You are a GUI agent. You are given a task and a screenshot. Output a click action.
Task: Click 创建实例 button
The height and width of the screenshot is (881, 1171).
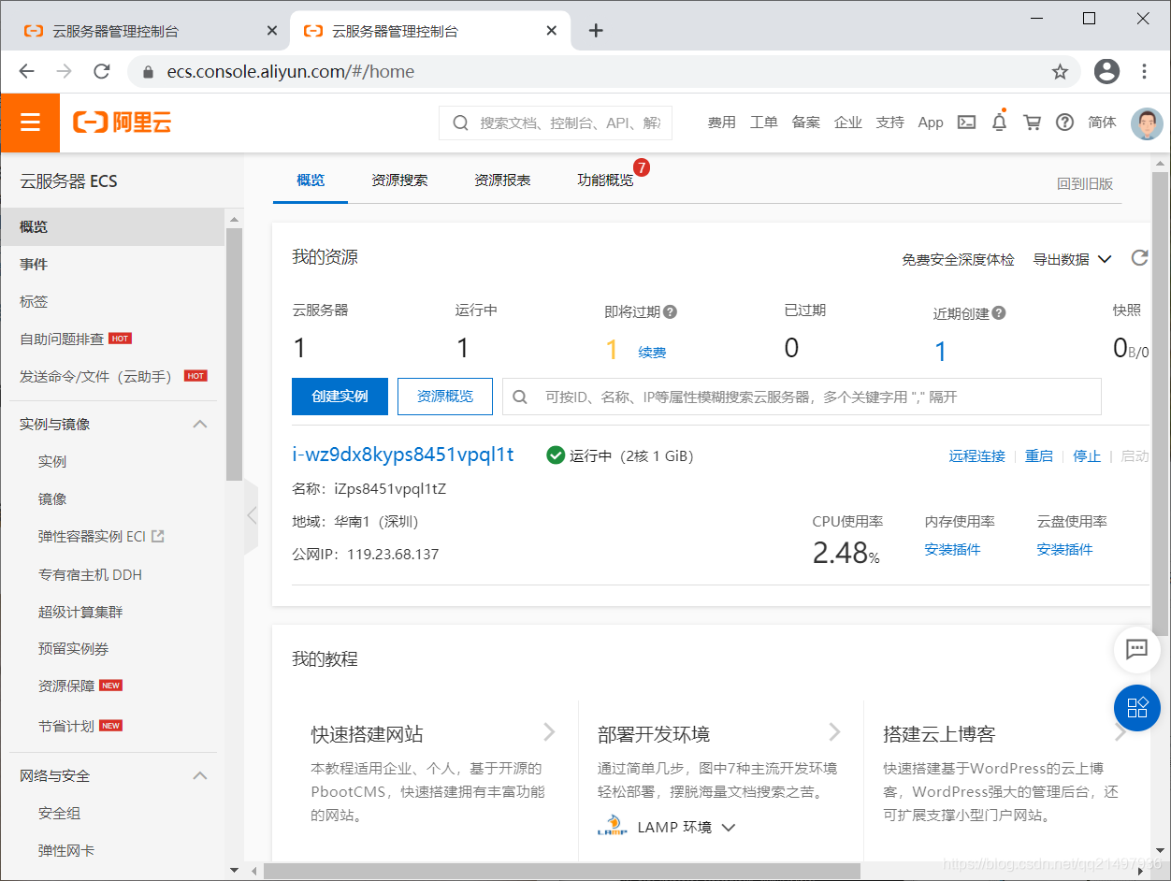340,397
